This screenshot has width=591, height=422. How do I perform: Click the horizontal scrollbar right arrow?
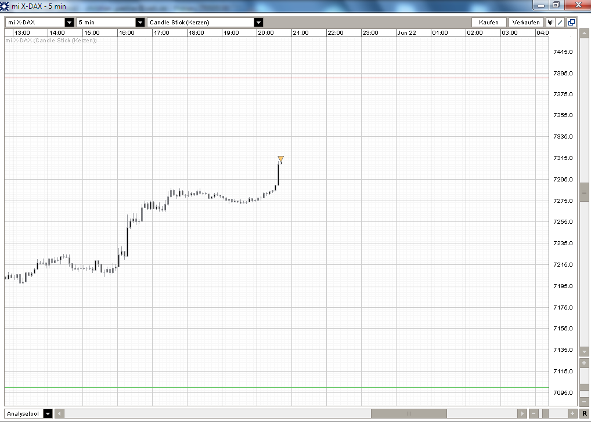pyautogui.click(x=522, y=413)
